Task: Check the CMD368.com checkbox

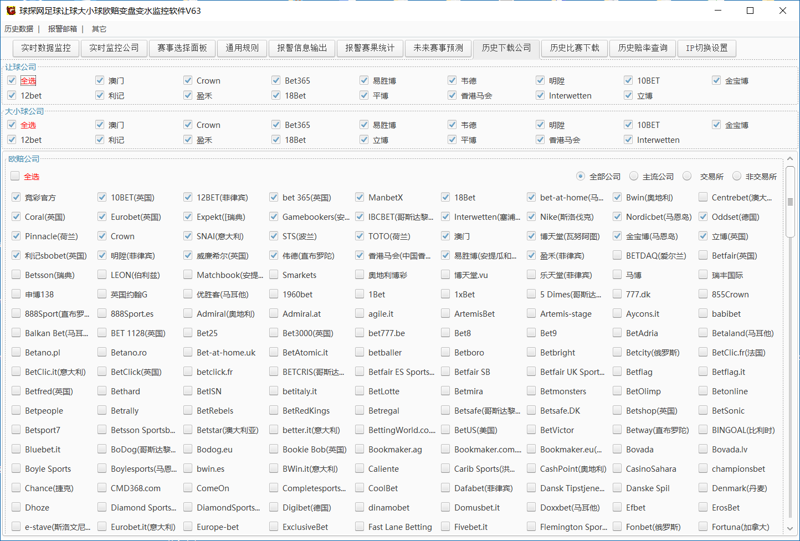Action: click(102, 488)
